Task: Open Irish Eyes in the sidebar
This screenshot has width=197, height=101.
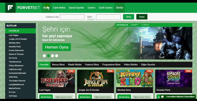Action: tap(13, 96)
